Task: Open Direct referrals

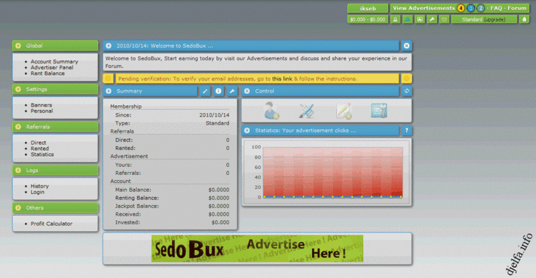Action: [38, 143]
